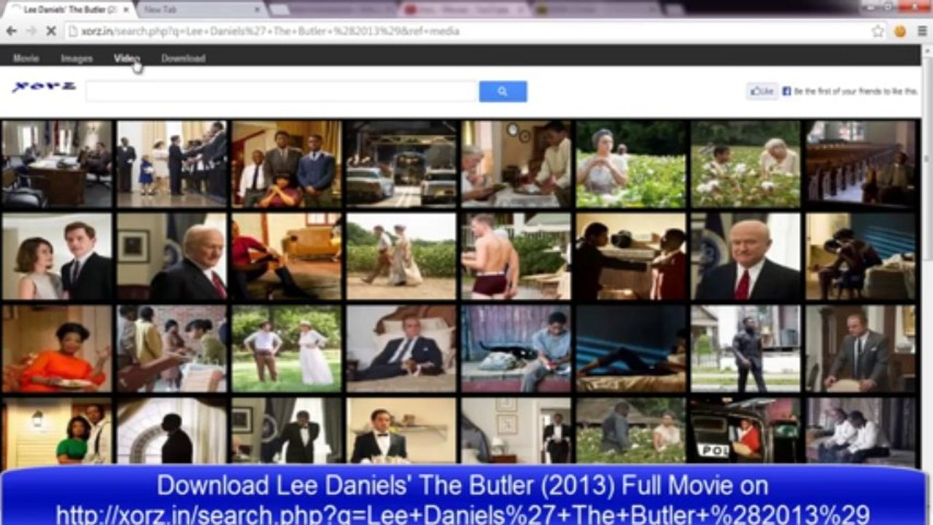This screenshot has height=525, width=933.
Task: Open the Download navigation item
Action: [x=183, y=58]
